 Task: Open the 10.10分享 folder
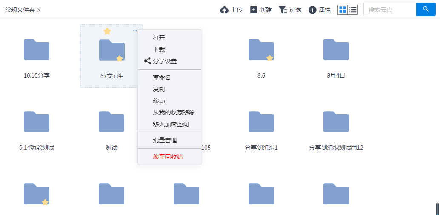coord(37,50)
